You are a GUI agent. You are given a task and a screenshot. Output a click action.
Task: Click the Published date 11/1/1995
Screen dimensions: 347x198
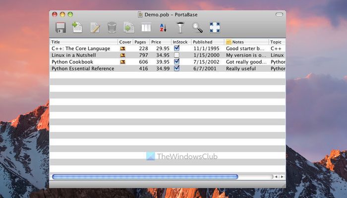pos(206,49)
